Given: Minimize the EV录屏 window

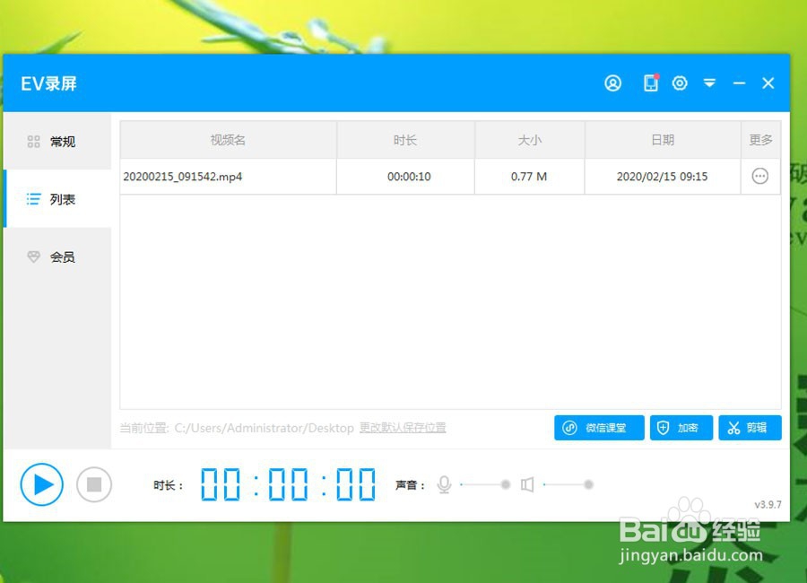Looking at the screenshot, I should click(x=739, y=83).
